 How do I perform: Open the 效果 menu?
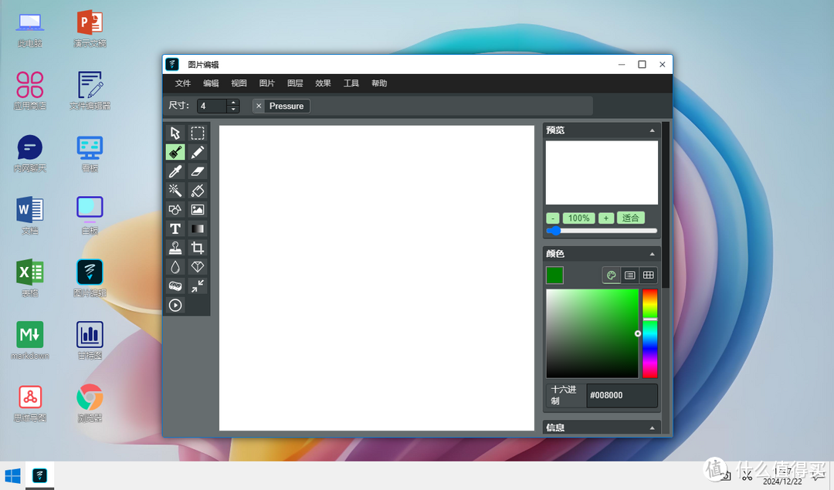[323, 83]
